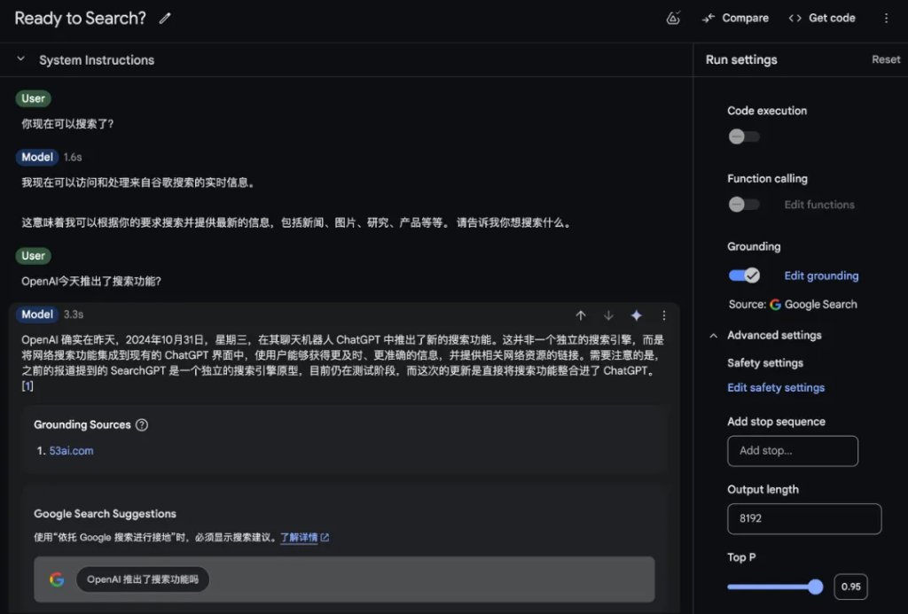Click the up arrow on the model response
908x614 pixels.
[581, 315]
